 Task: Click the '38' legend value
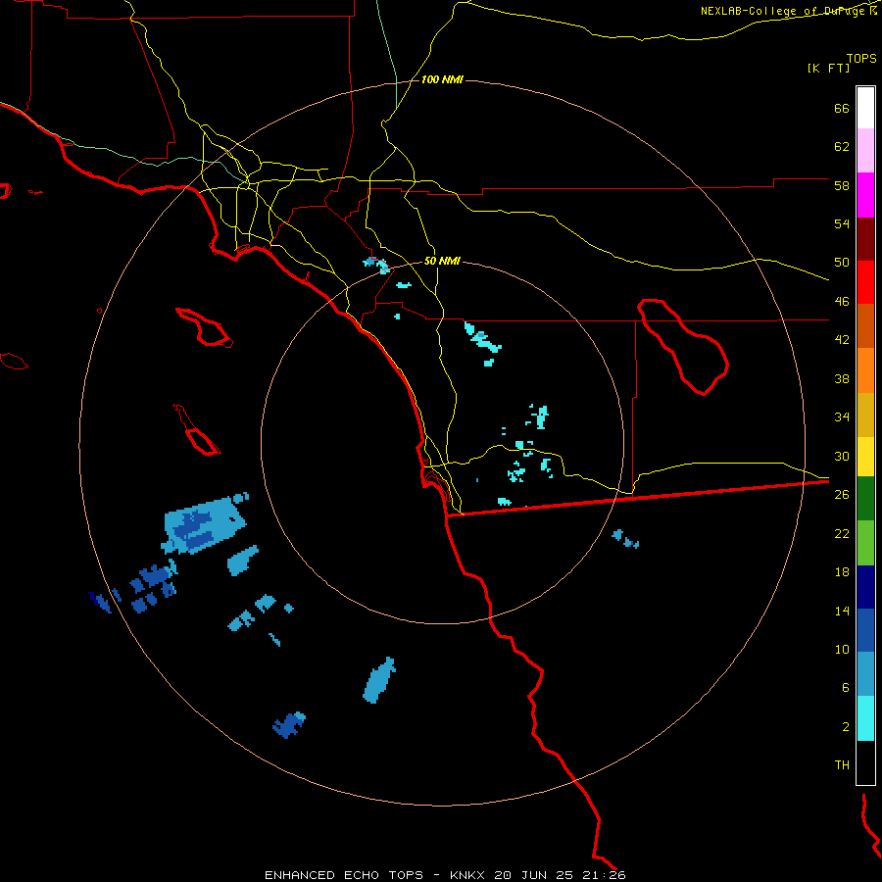[x=842, y=378]
